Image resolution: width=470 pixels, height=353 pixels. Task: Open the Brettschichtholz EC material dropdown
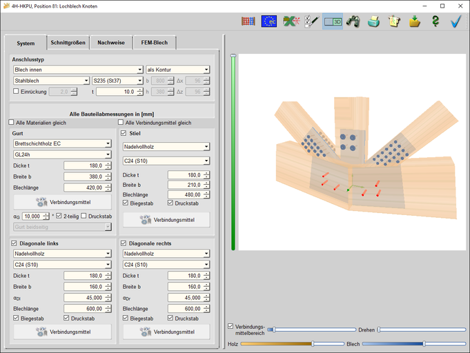[62, 144]
